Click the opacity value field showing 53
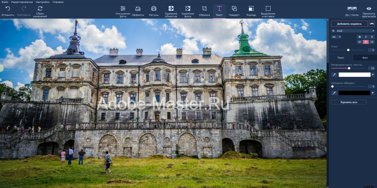This screenshot has height=188, width=377. 371,68
